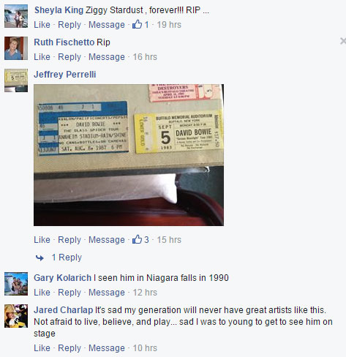Image resolution: width=346 pixels, height=357 pixels.
Task: Click thumbs-up count on Sheyla King's comment
Action: [140, 25]
